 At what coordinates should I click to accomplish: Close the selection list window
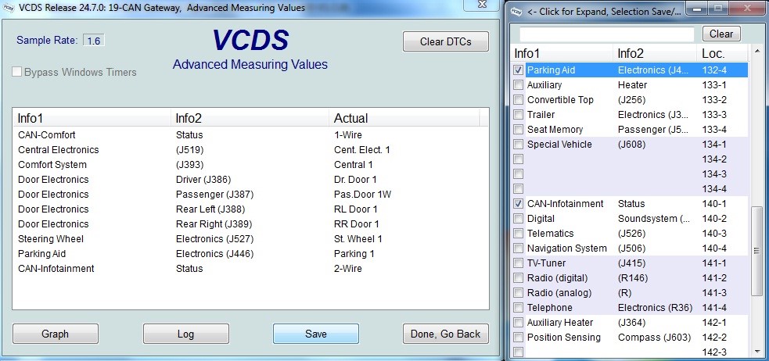click(748, 8)
